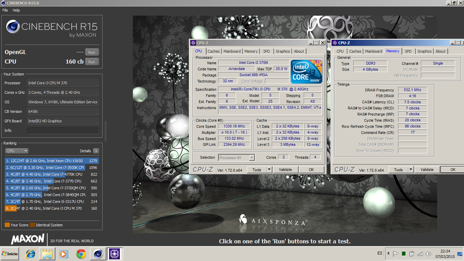
Task: Click Tools button in right CPU-Z
Action: point(398,170)
